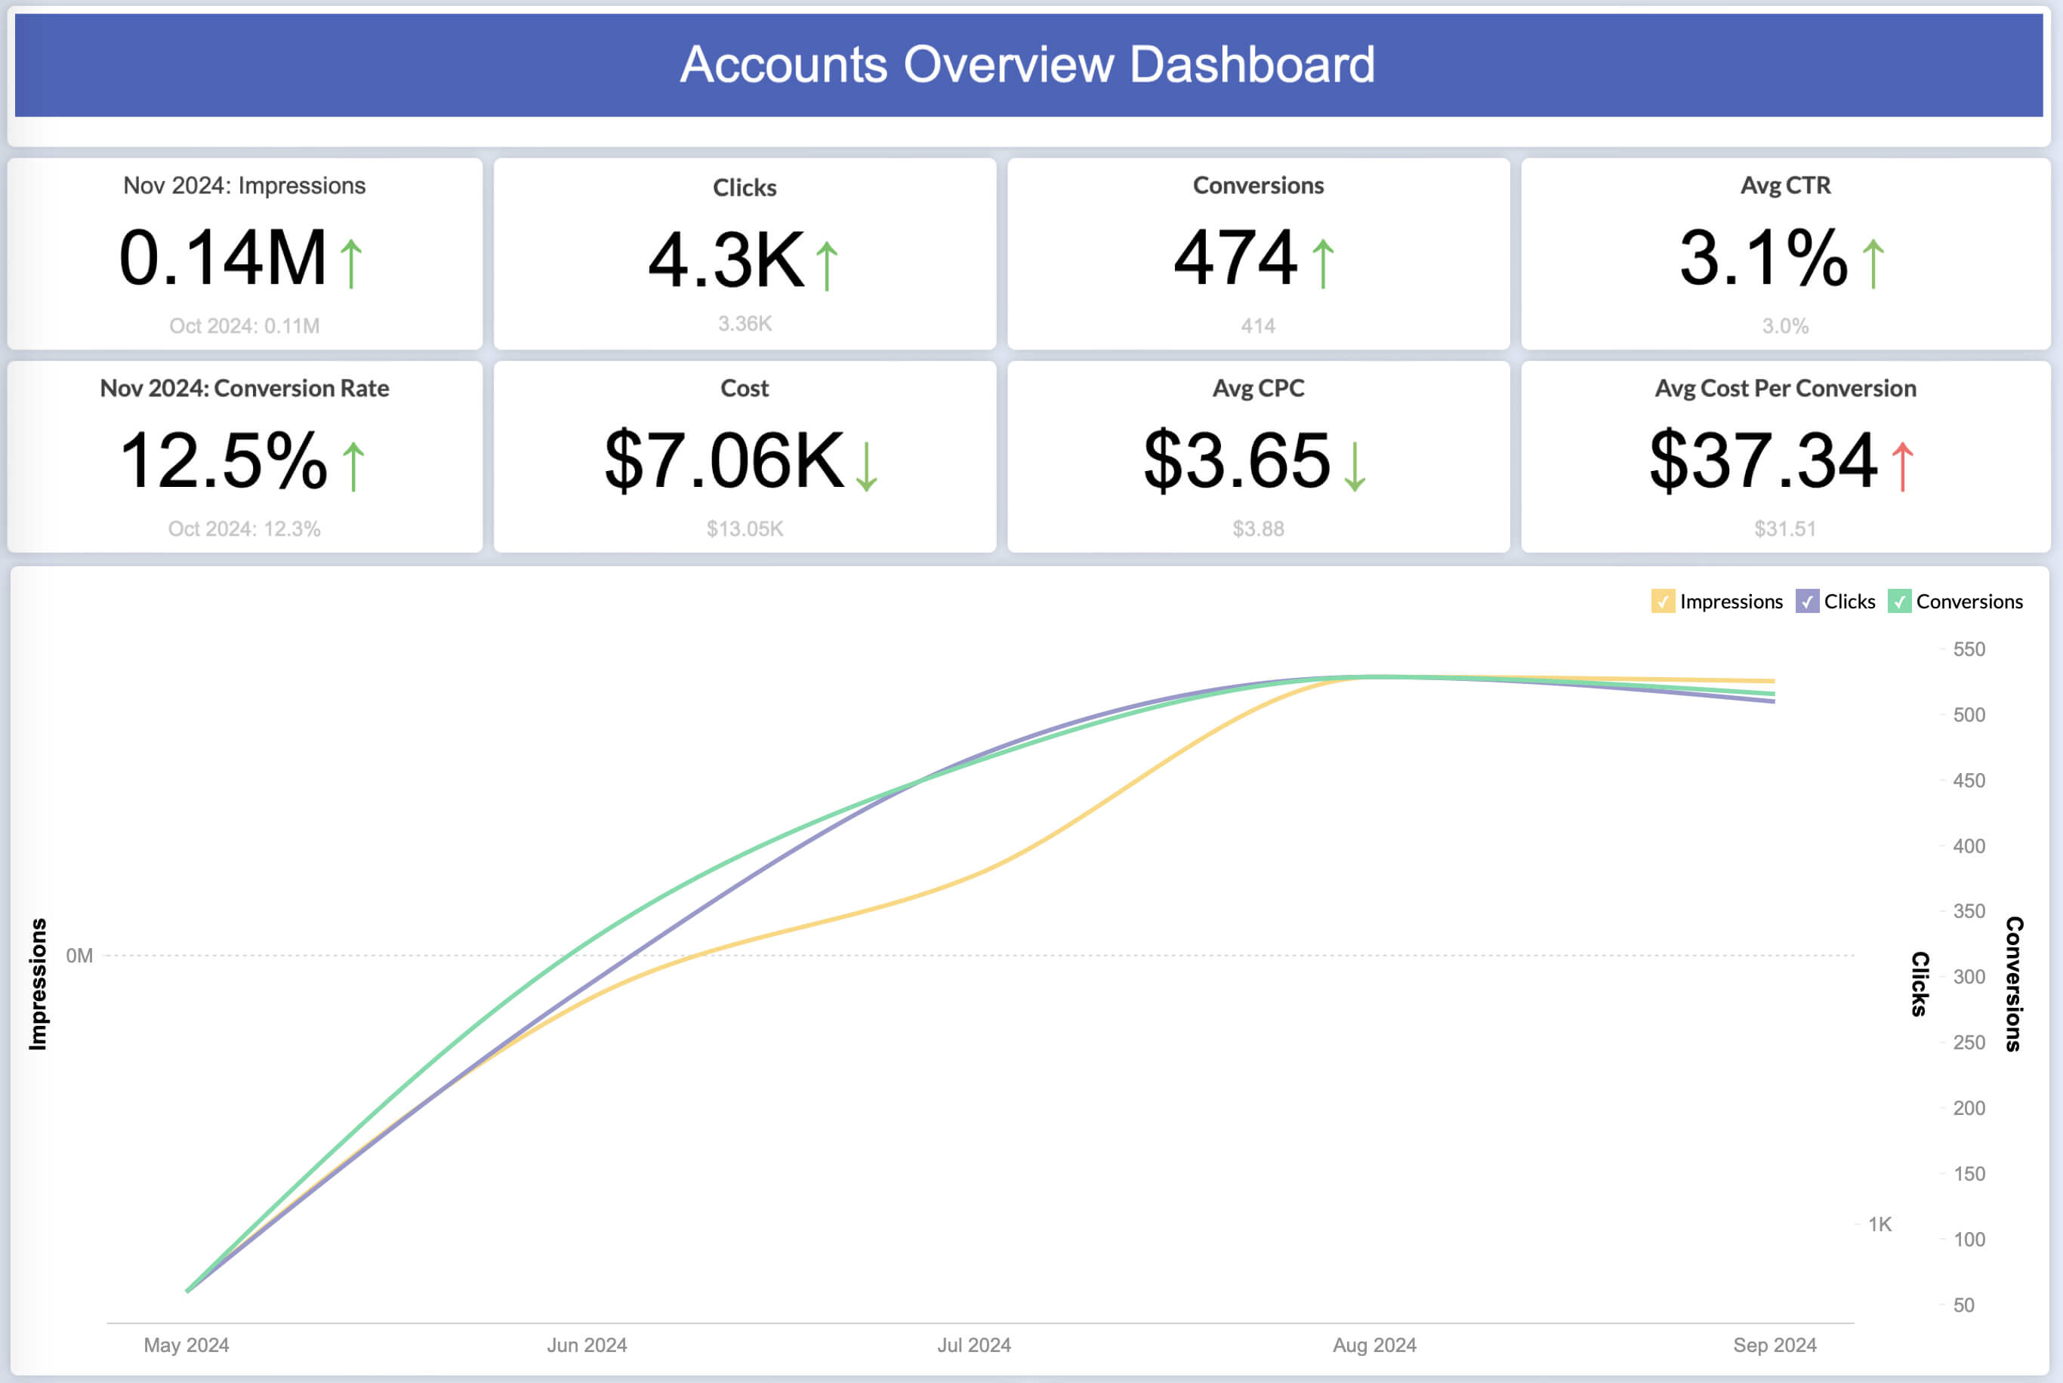The height and width of the screenshot is (1383, 2063).
Task: Click trend arrow beside Conversions 474
Action: [x=1322, y=263]
